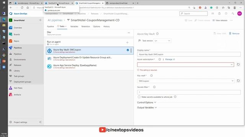Switch to the Variables tab
Viewport: 245px width, 137px height.
coord(74,27)
